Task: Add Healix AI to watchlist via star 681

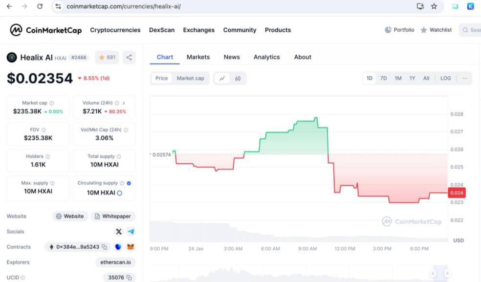Action: pos(107,57)
